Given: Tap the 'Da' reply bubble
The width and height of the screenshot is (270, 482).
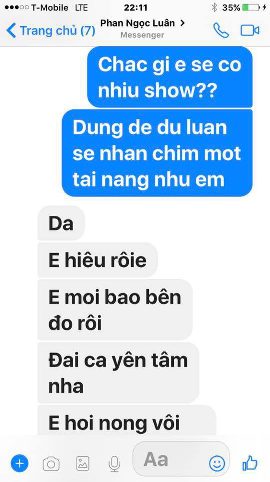Looking at the screenshot, I should pos(61,223).
